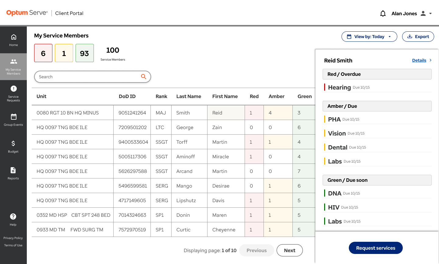Viewport: 439px width, 264px height.
Task: Expand Reid Smith details chevron
Action: pos(430,60)
